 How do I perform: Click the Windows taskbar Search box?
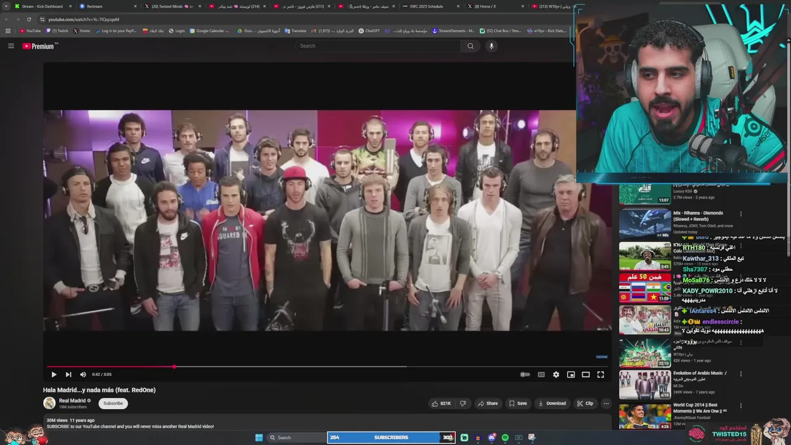[297, 438]
